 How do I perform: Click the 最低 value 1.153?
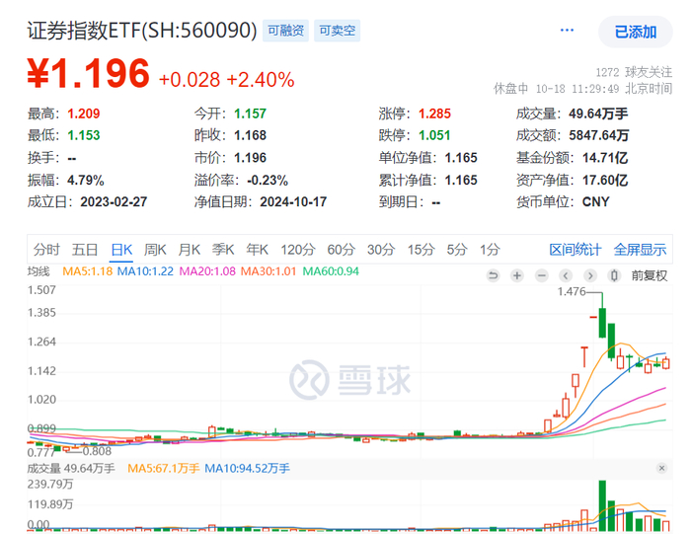click(x=83, y=135)
